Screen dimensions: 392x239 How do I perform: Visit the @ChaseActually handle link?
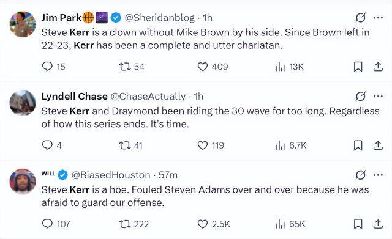click(x=148, y=97)
